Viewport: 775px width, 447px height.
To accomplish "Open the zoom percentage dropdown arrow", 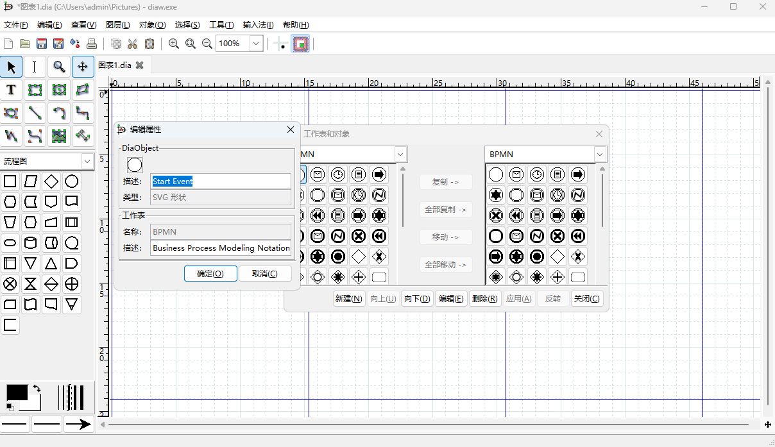I will [256, 44].
